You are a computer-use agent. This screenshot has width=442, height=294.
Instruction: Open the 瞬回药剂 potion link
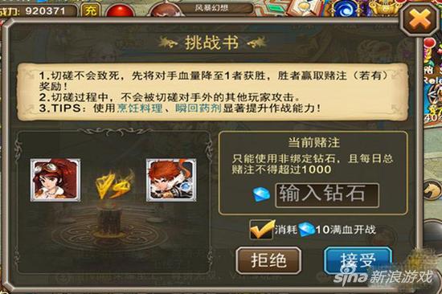point(198,108)
